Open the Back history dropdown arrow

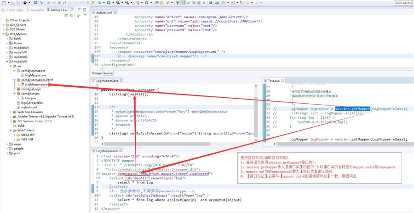(252, 3)
